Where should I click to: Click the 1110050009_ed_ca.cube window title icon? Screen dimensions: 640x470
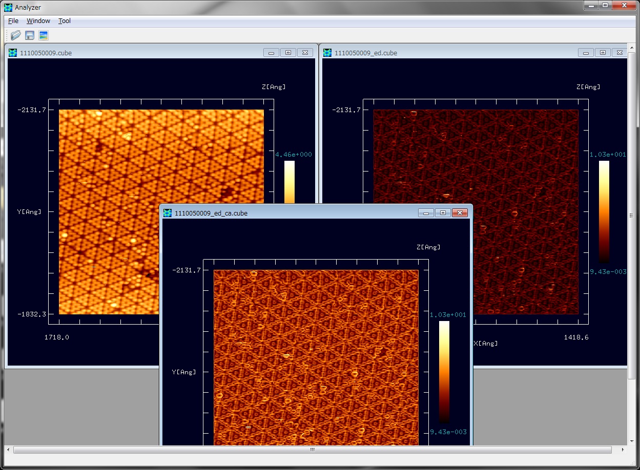click(168, 213)
